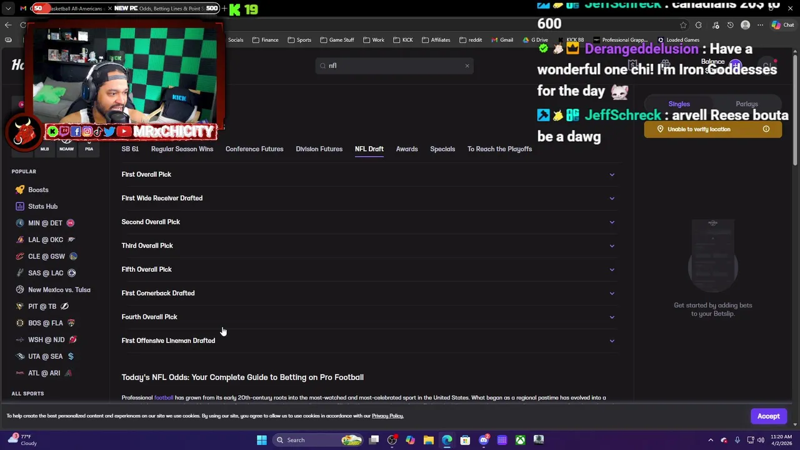Open the Finance bookmarks folder
This screenshot has width=800, height=450.
click(x=265, y=40)
